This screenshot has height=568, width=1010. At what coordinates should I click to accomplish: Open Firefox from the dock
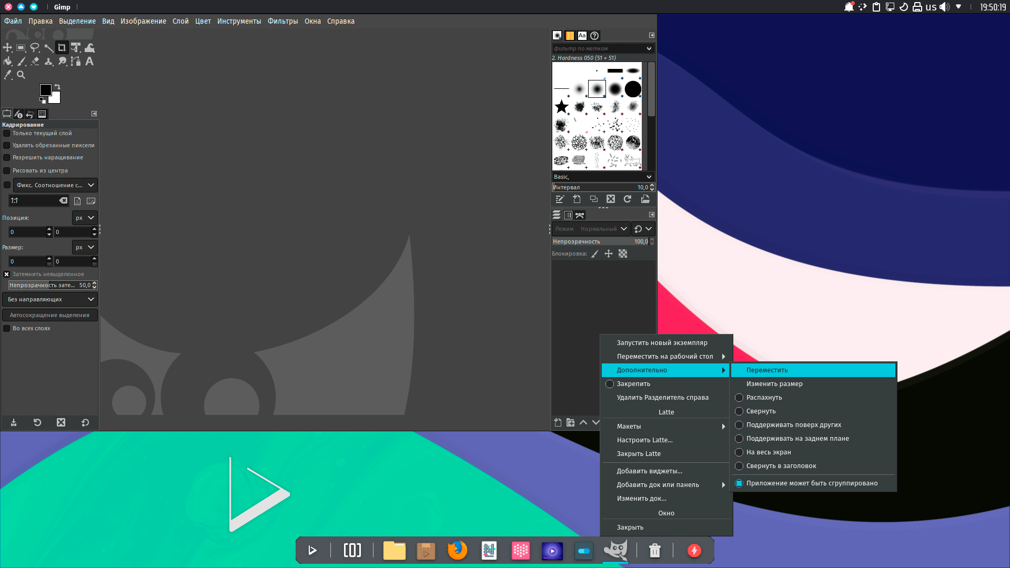457,551
